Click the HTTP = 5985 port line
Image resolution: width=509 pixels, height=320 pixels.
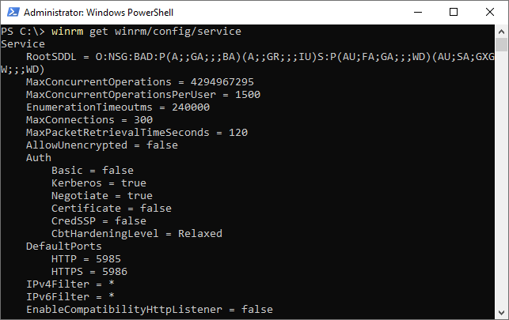(x=86, y=259)
